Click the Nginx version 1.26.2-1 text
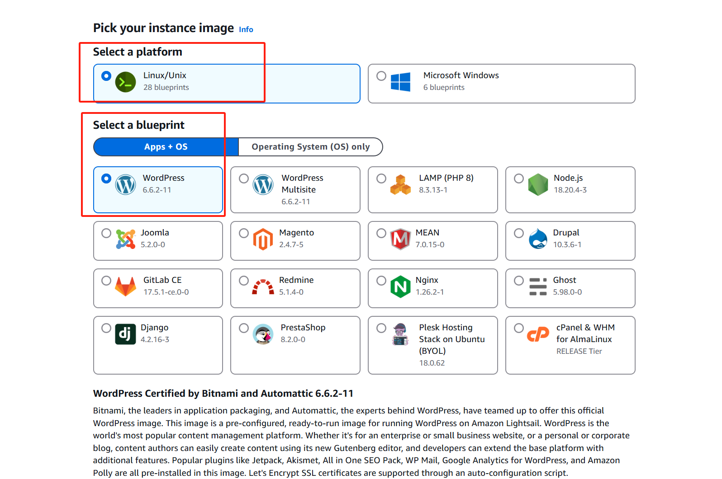This screenshot has width=722, height=479. coord(430,292)
